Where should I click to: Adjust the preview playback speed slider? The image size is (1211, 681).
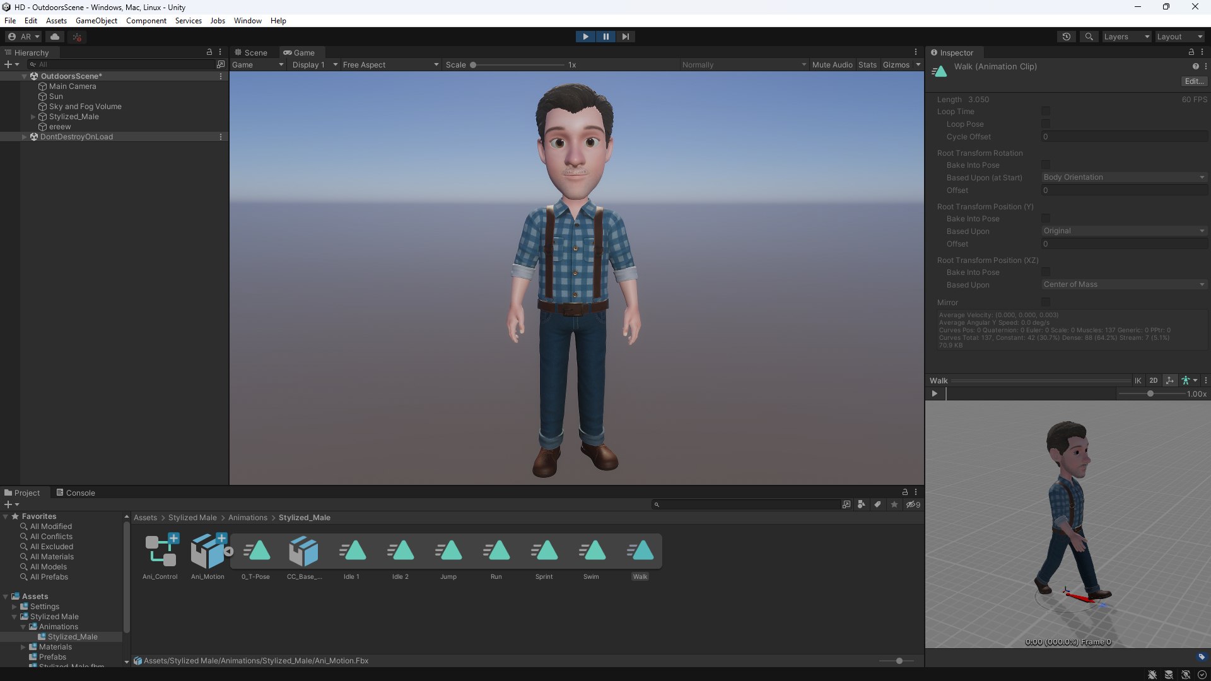pos(1151,394)
